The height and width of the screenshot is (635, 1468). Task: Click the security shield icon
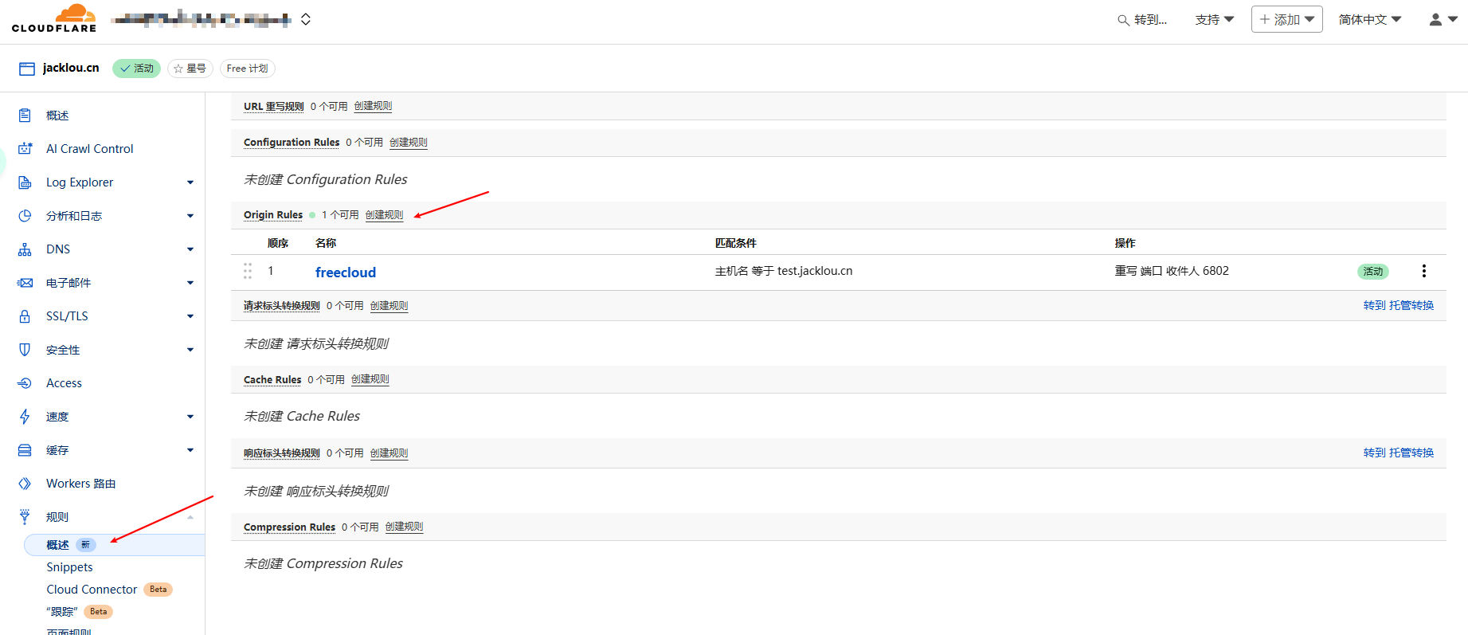click(25, 350)
